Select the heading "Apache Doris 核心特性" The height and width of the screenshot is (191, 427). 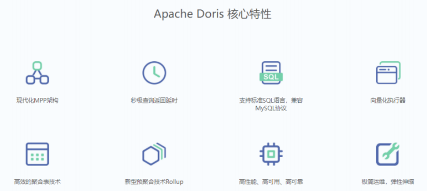213,14
